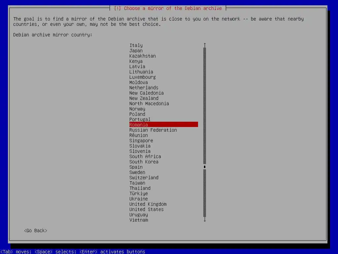This screenshot has width=338, height=254.
Task: Select New Zealand in the list
Action: (144, 98)
